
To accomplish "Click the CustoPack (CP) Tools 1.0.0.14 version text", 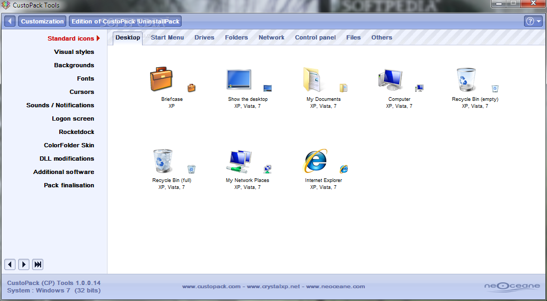I will coord(54,283).
